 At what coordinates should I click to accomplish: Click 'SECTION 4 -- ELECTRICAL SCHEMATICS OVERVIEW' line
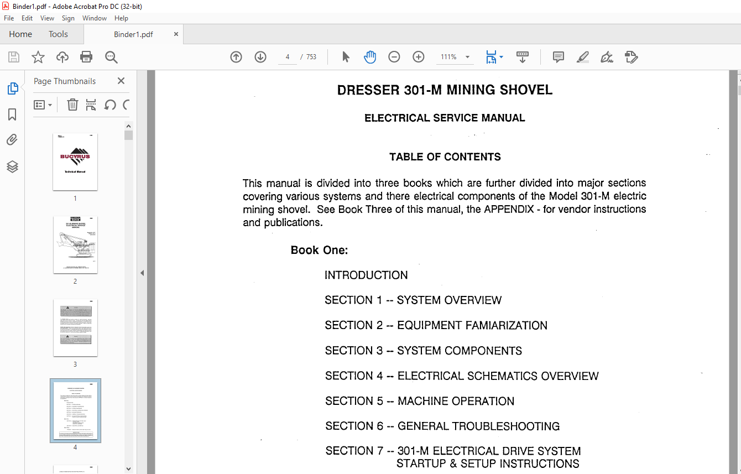point(462,376)
